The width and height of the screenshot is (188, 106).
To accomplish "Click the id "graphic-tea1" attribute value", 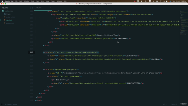I will (68, 18).
